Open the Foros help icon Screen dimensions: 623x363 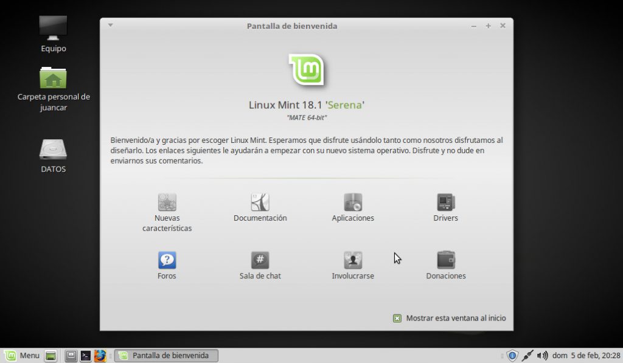[167, 260]
